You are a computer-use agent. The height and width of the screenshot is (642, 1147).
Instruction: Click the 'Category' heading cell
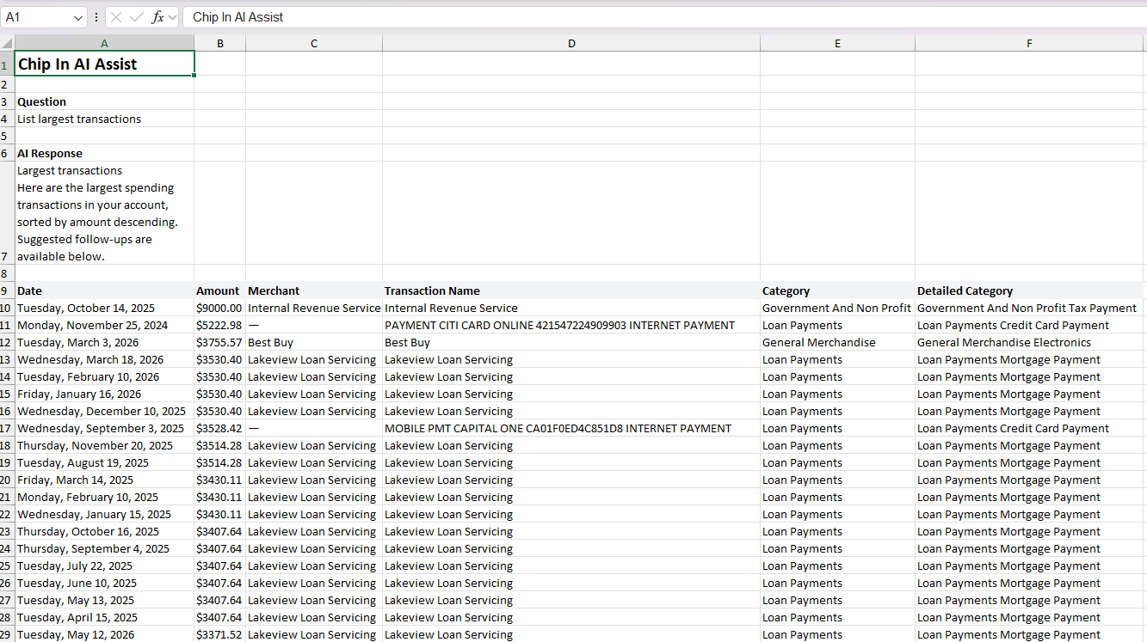[x=837, y=290]
